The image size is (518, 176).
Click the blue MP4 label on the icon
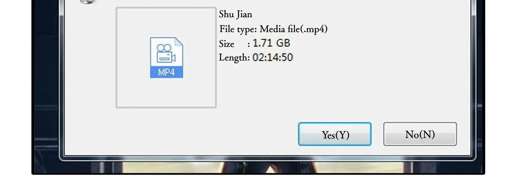tap(166, 72)
